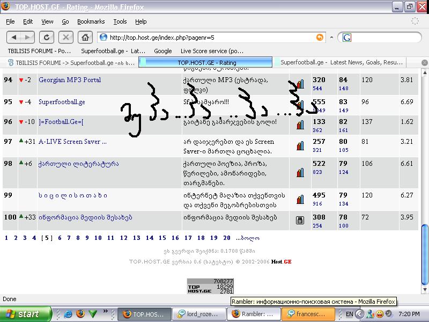Click the vertical scrollbar thumb

[425, 254]
